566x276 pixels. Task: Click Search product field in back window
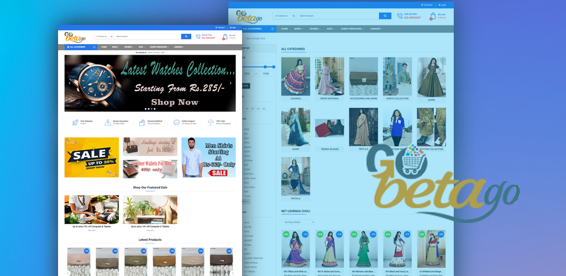(x=338, y=16)
